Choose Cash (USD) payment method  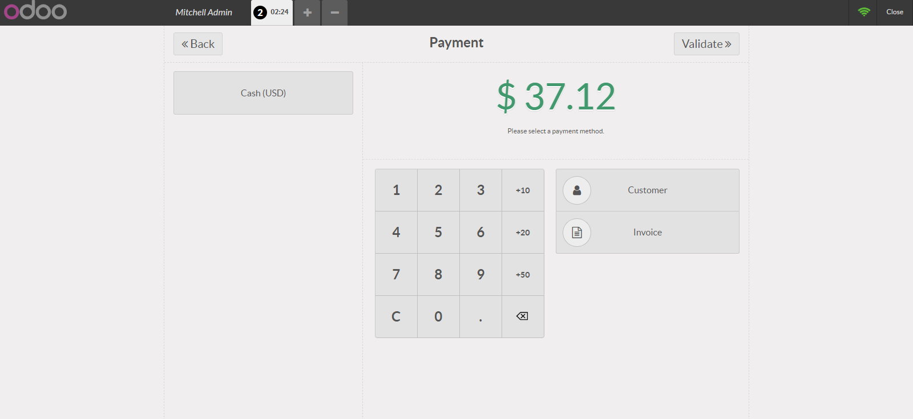pyautogui.click(x=263, y=93)
